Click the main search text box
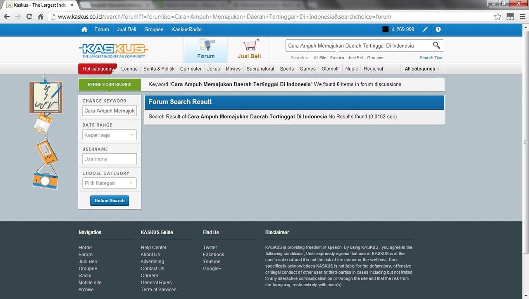The image size is (529, 299). pyautogui.click(x=358, y=45)
